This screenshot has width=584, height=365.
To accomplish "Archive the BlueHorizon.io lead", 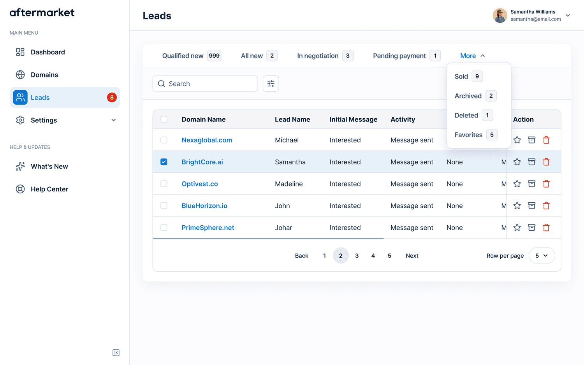I will pos(531,205).
